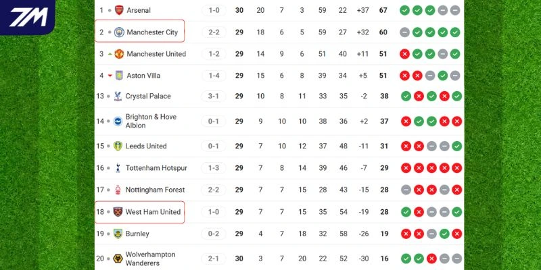The height and width of the screenshot is (270, 541).
Task: Click Arsenal's 1-0 latest score badge
Action: tap(214, 10)
